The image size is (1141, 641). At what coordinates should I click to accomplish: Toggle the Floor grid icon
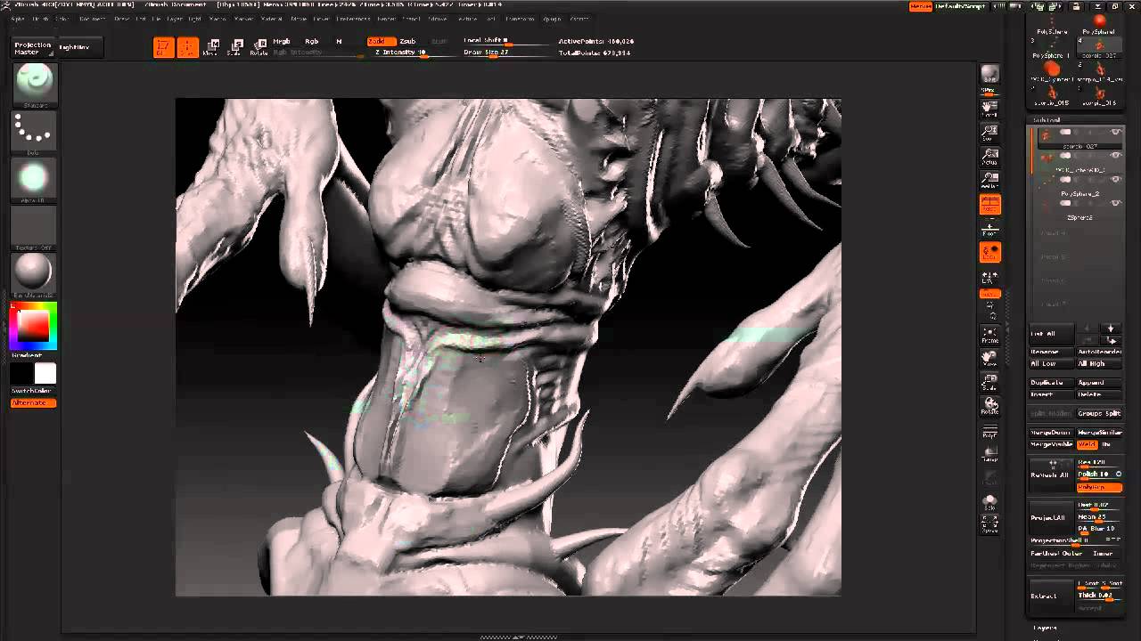click(989, 229)
